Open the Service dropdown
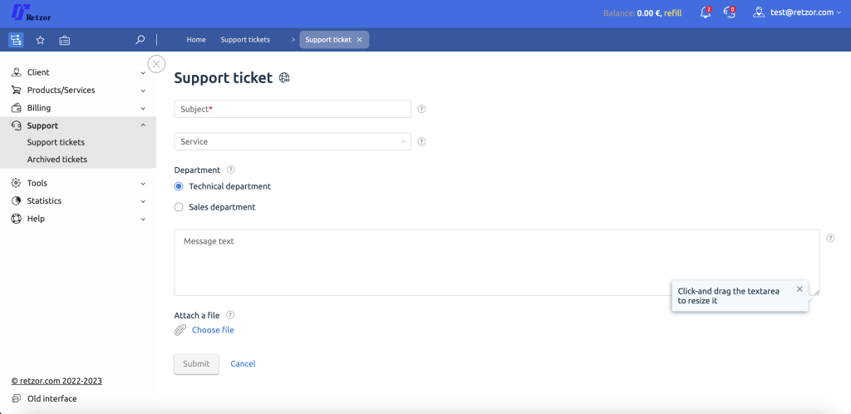The width and height of the screenshot is (851, 414). 293,141
